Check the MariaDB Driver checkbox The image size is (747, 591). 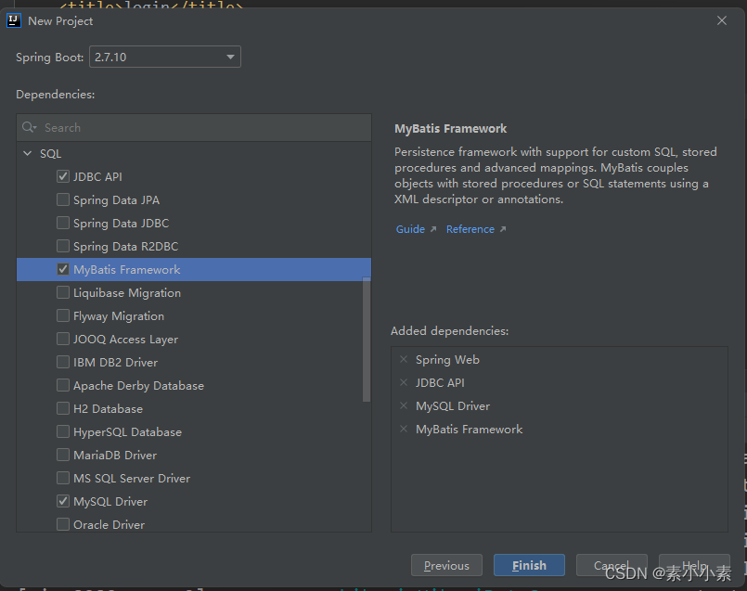[63, 456]
